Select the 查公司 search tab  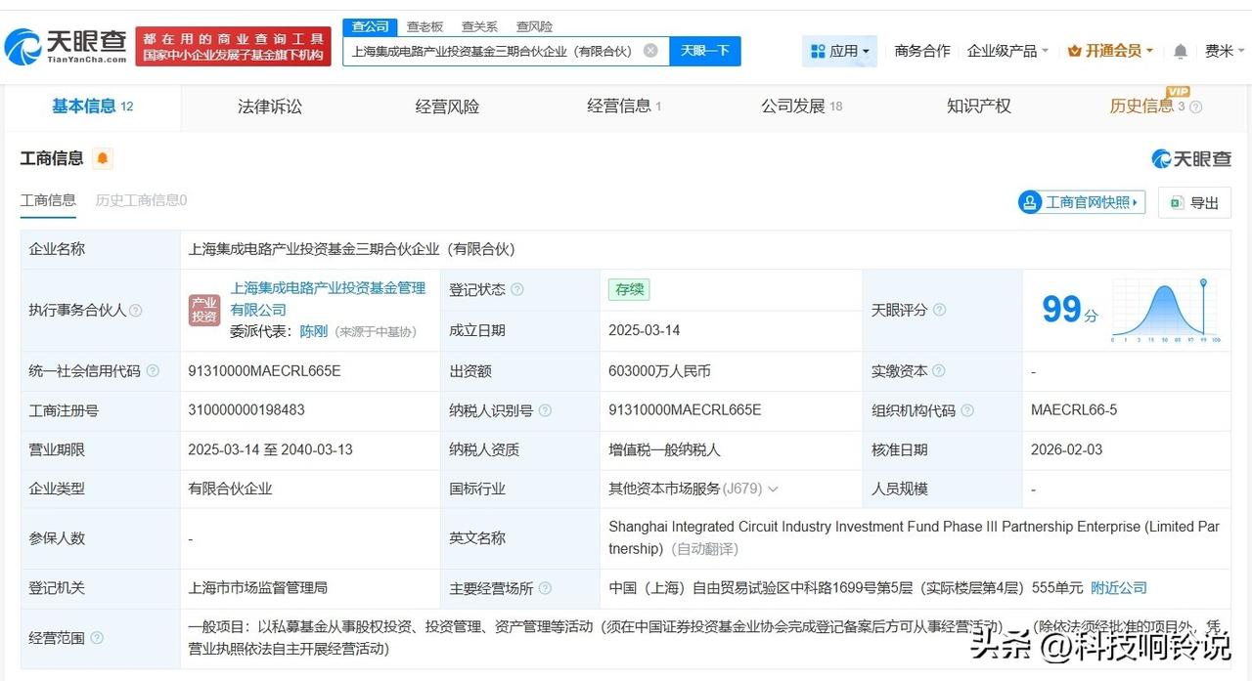click(371, 26)
